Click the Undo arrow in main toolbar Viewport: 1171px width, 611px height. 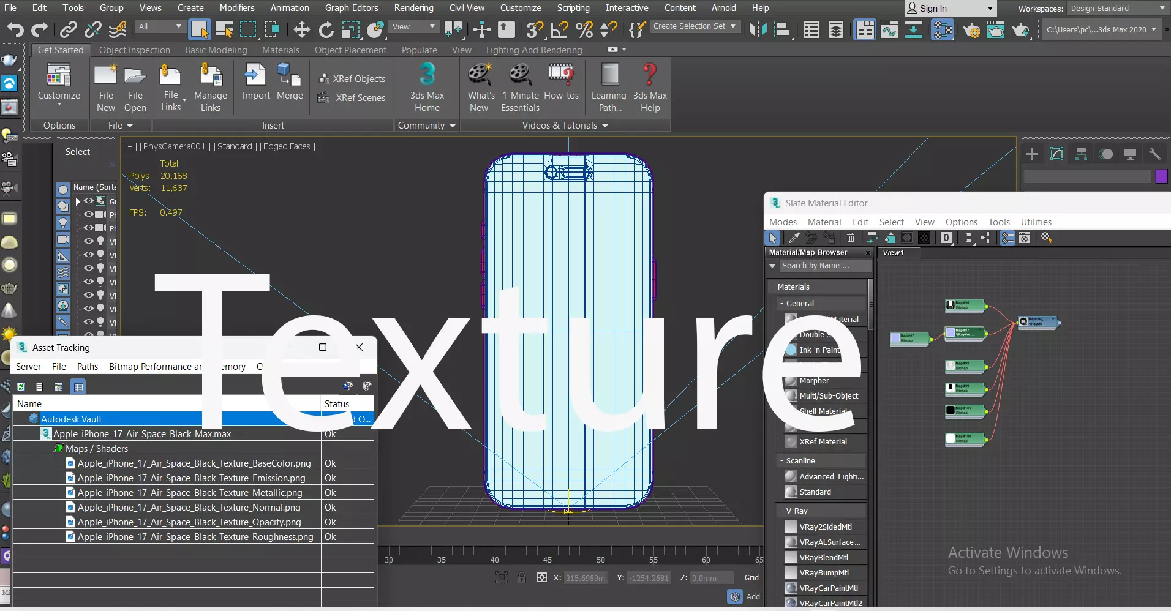point(15,29)
